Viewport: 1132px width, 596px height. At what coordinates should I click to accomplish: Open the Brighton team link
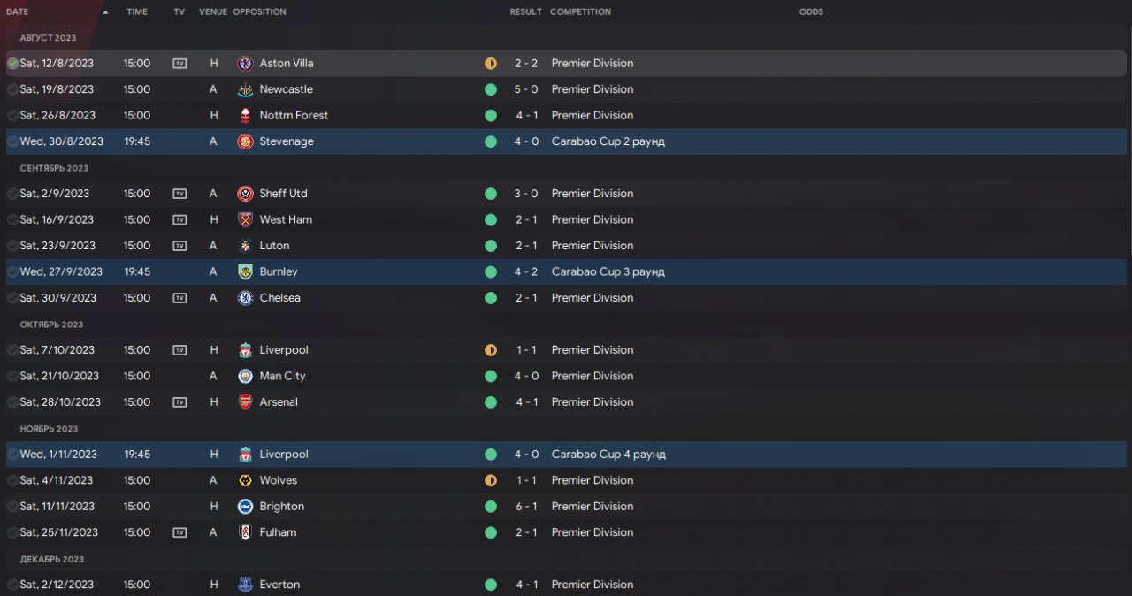click(x=281, y=507)
